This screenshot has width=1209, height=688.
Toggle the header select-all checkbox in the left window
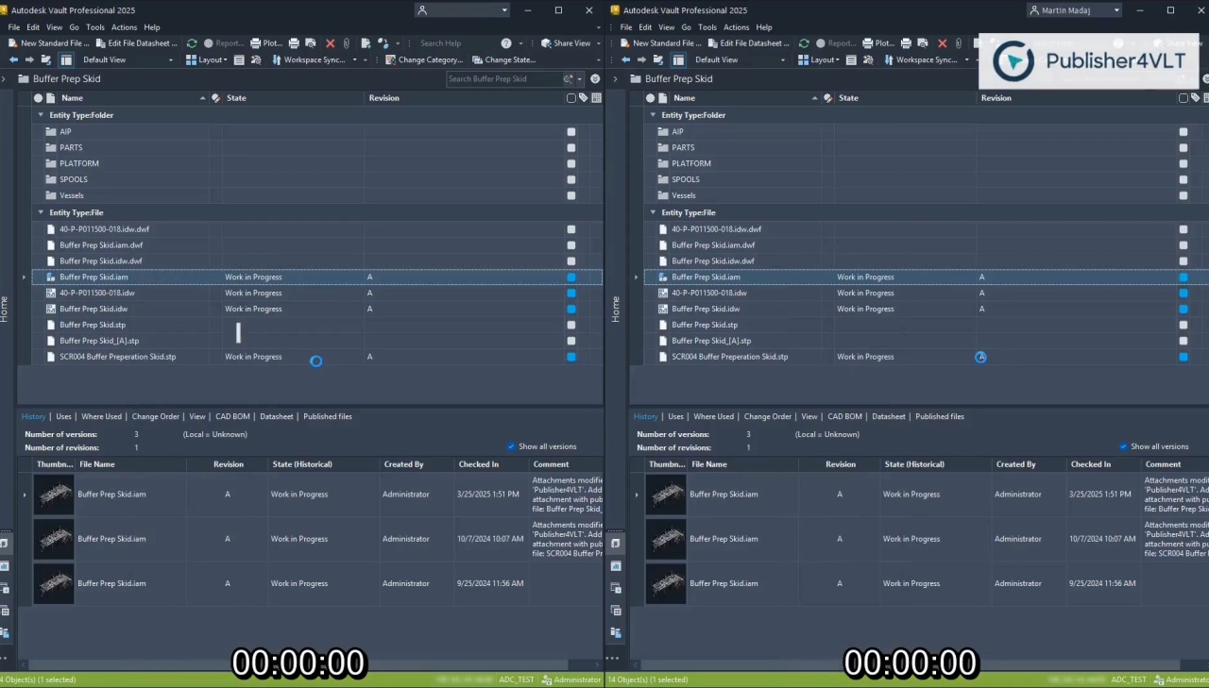(x=571, y=98)
